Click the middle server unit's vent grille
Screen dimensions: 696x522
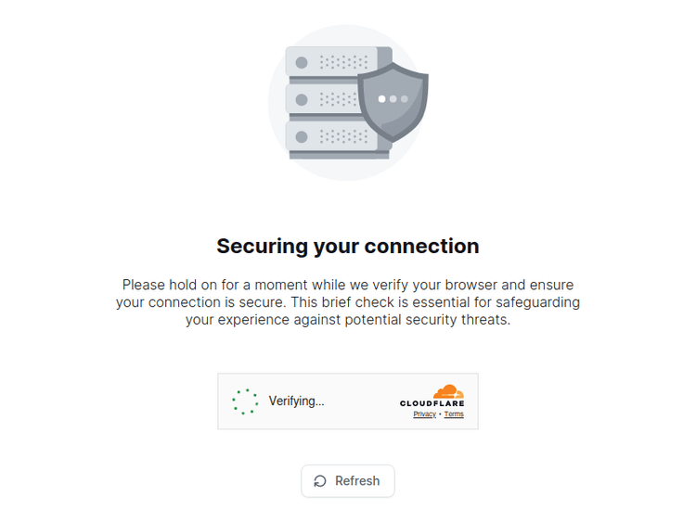337,99
